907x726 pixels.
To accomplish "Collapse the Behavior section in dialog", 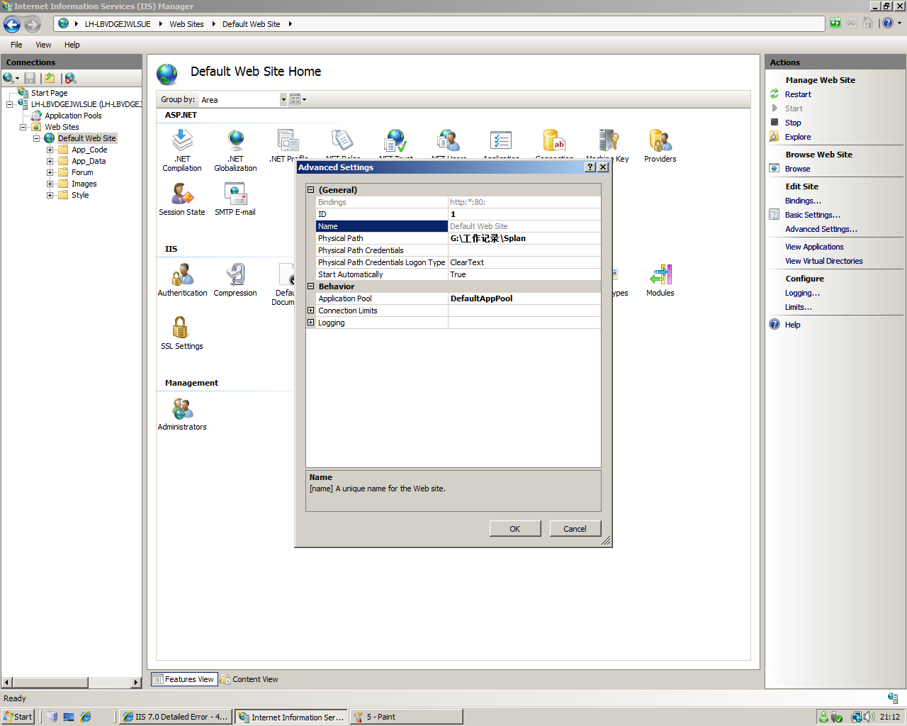I will click(310, 286).
